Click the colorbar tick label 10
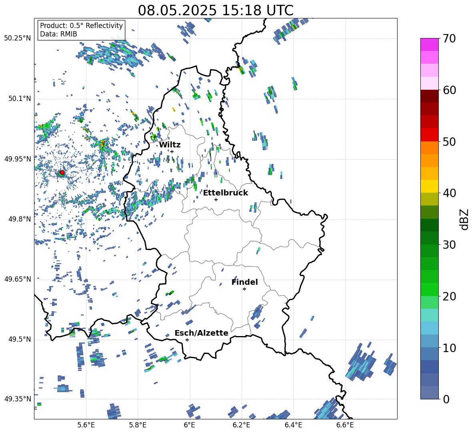474x433 pixels. tap(450, 348)
